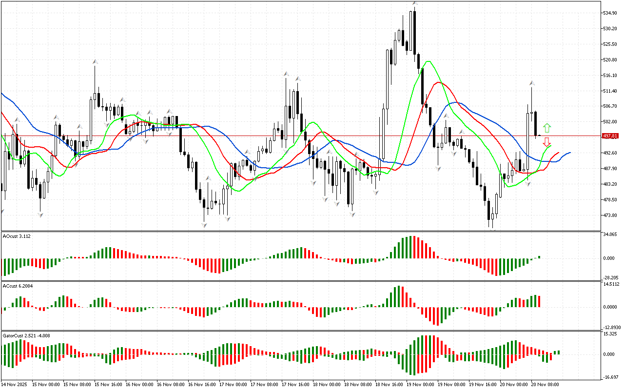Click the 14 Nov 2025 date label
Screen dimensions: 624x390
click(x=15, y=385)
